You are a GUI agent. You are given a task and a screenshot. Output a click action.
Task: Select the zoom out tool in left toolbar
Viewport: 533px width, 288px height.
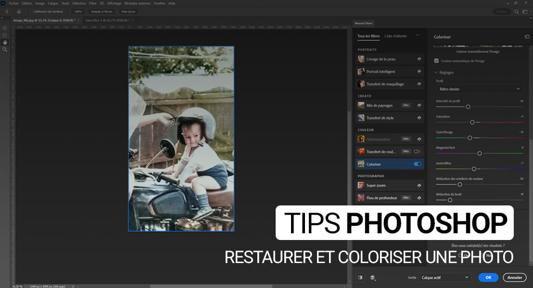pyautogui.click(x=5, y=35)
